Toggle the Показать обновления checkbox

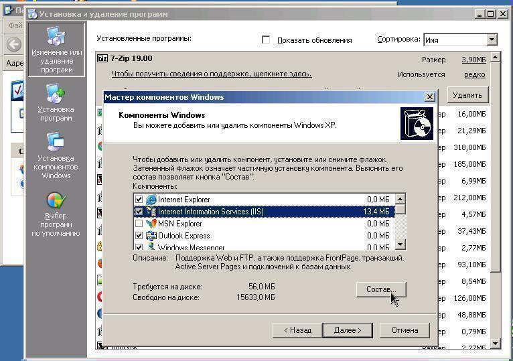coord(266,40)
